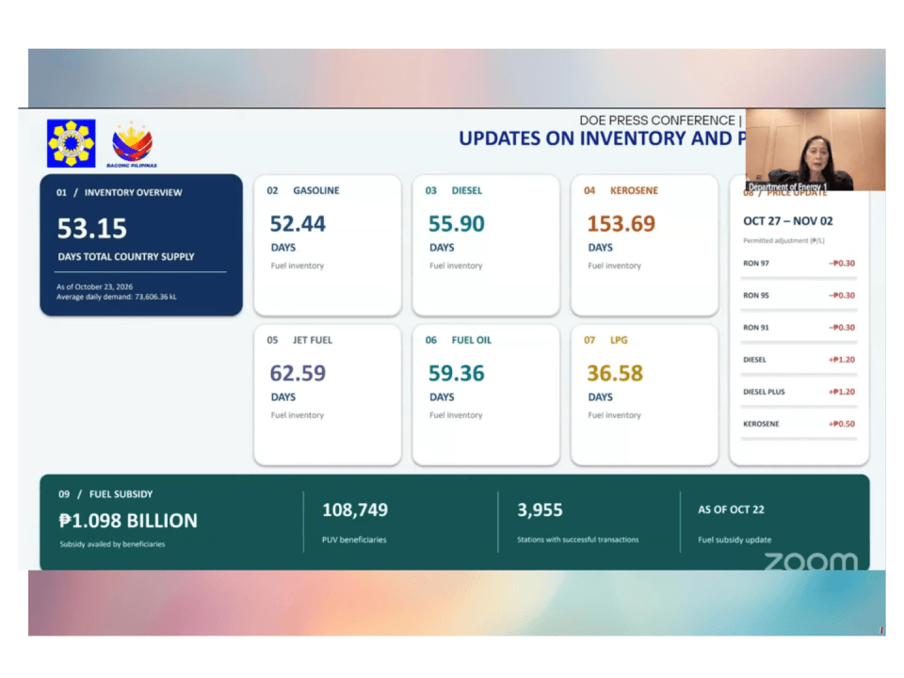Click the ₱1.098 BILLION subsidy amount
This screenshot has height=678, width=904.
pyautogui.click(x=128, y=521)
